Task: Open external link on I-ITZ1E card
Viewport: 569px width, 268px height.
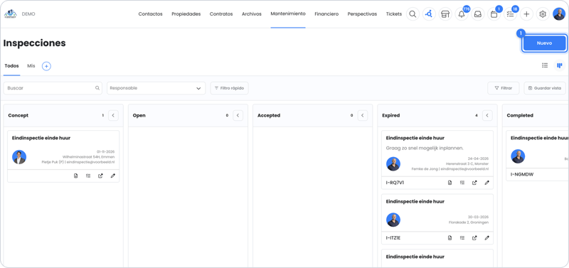Action: pyautogui.click(x=474, y=238)
